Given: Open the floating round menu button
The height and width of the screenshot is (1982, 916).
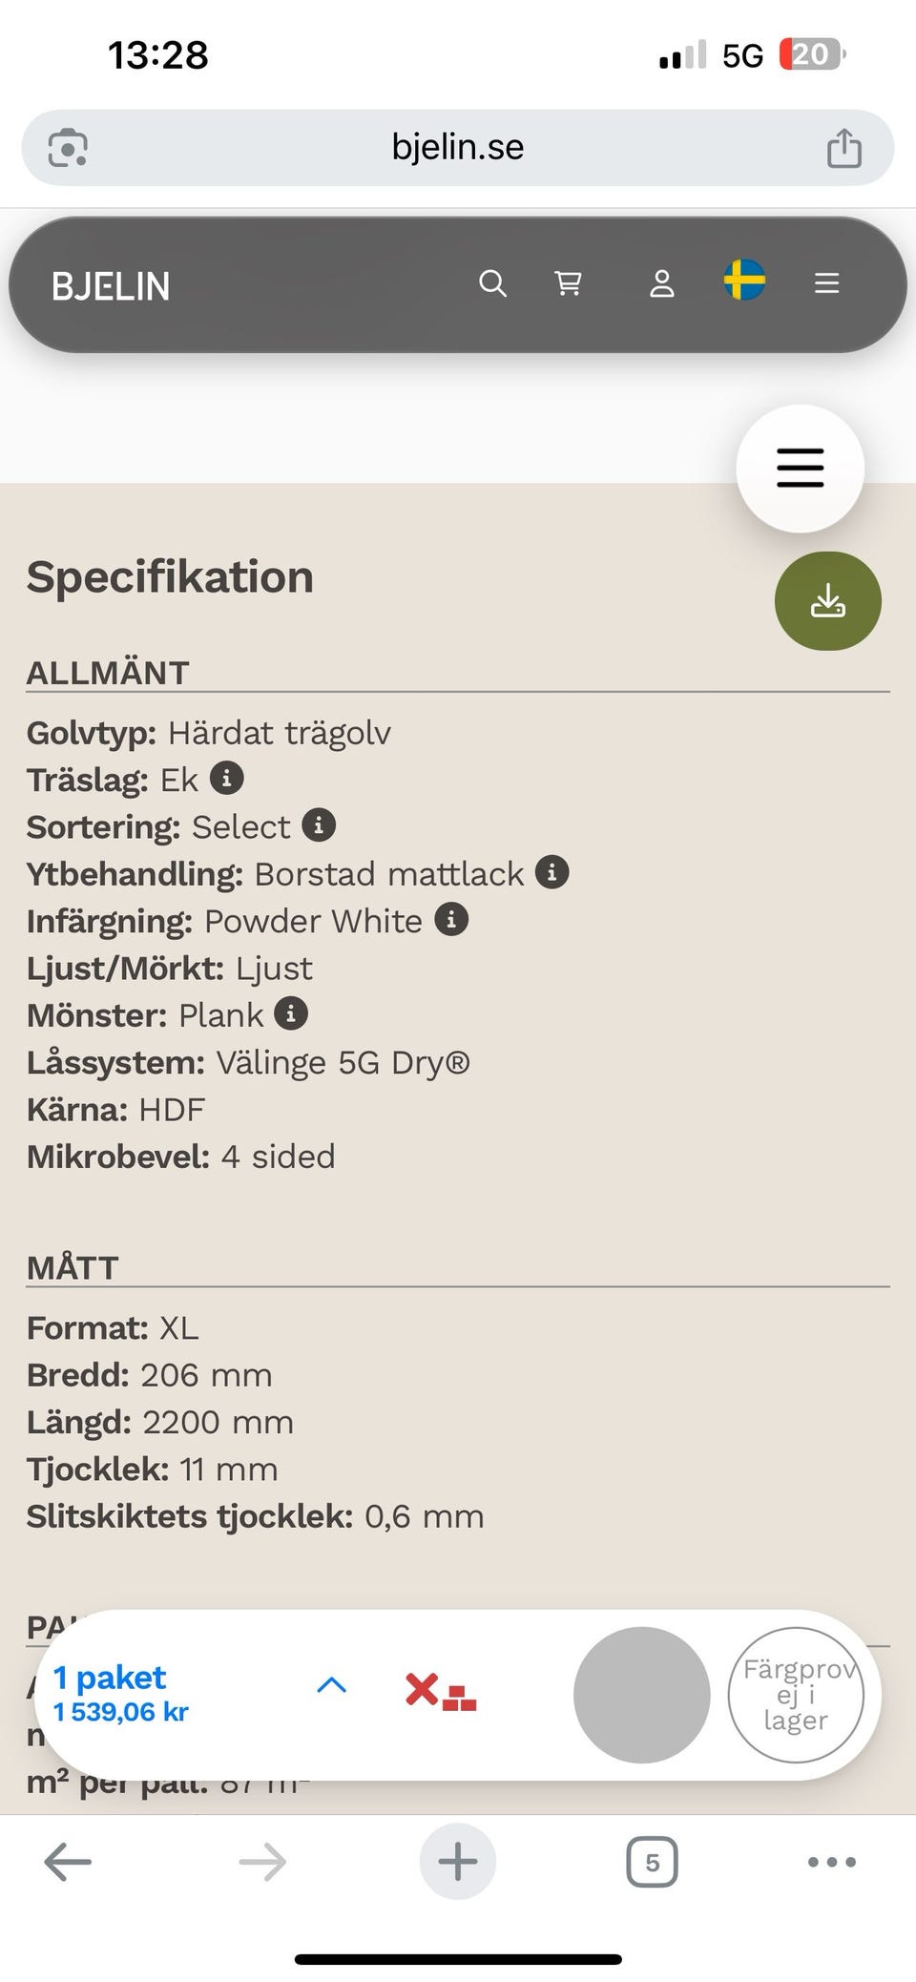Looking at the screenshot, I should point(800,469).
